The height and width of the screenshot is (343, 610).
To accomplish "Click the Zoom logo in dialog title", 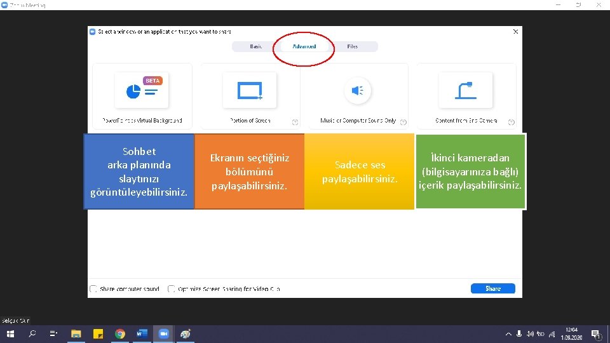I will (92, 32).
